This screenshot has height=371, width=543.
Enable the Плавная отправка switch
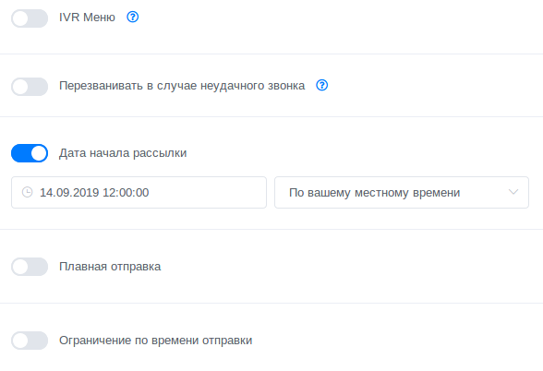[30, 267]
